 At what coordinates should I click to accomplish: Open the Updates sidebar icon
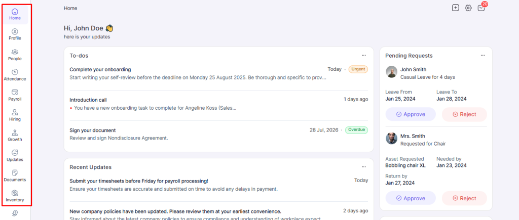click(15, 156)
